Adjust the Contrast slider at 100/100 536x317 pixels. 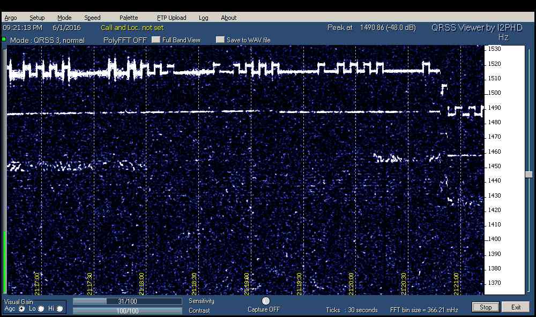127,311
